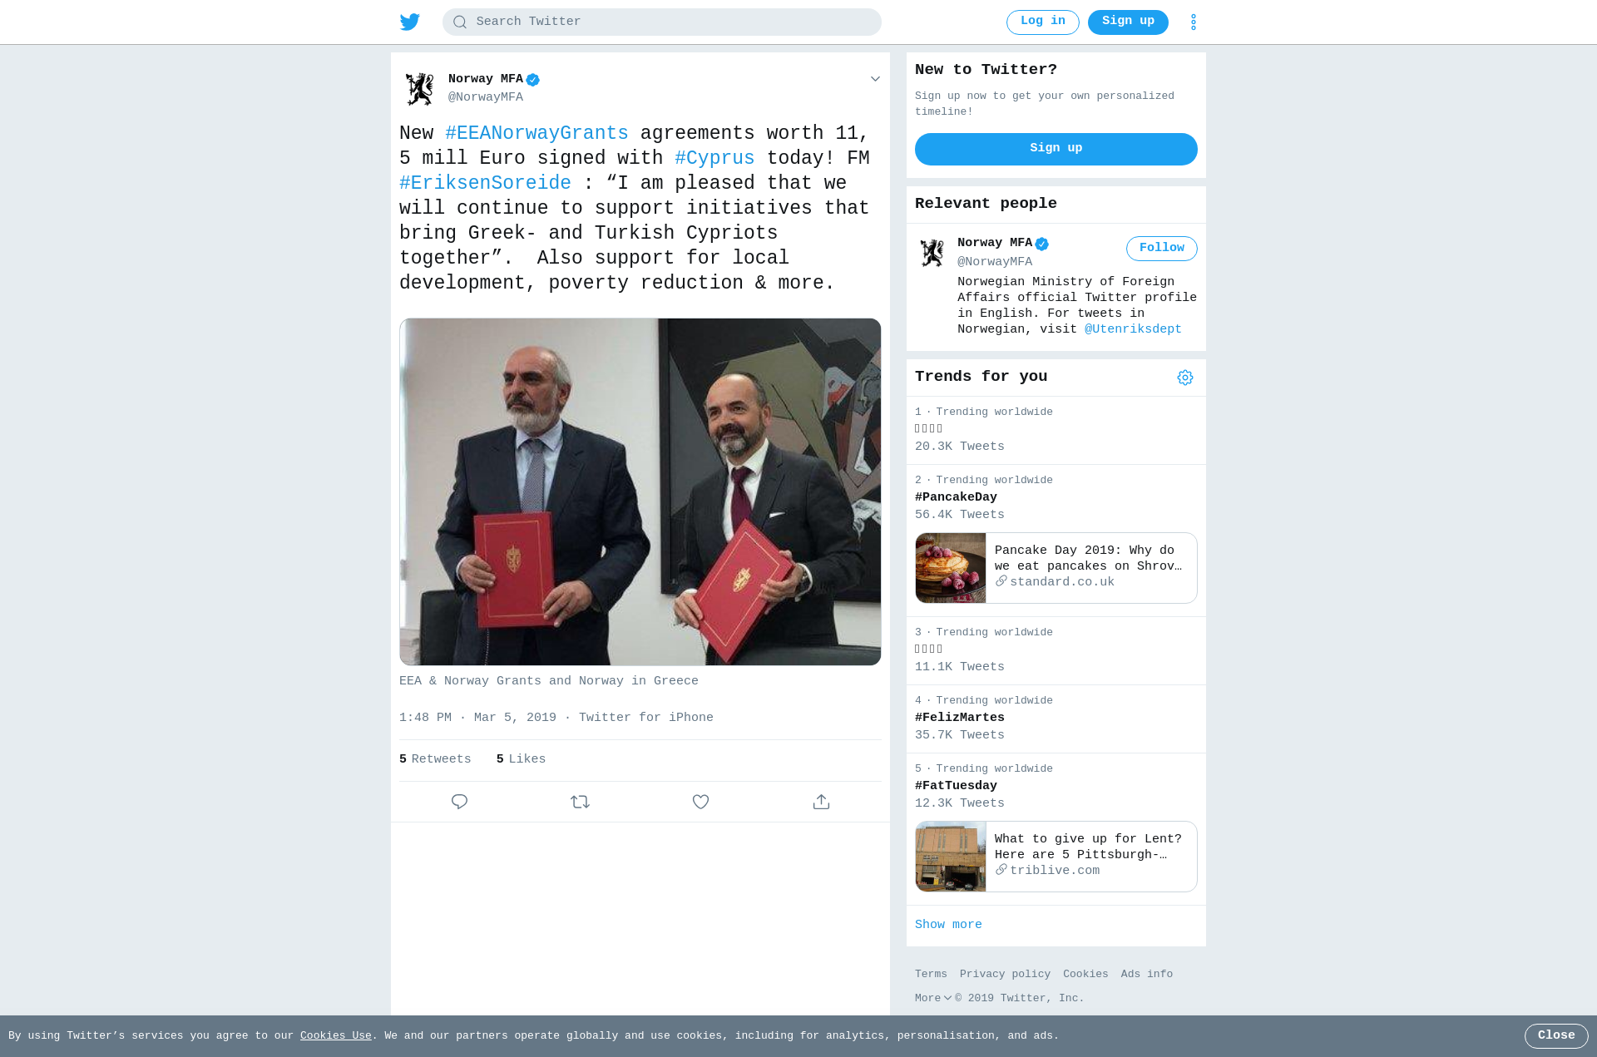Like the tweet with heart icon
Viewport: 1597px width, 1057px height.
click(x=700, y=802)
